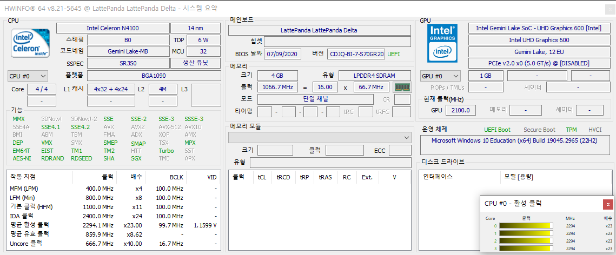
Task: Select the B0 stepping field
Action: point(128,40)
